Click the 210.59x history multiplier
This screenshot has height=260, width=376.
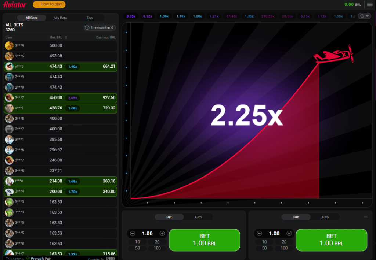(x=268, y=16)
